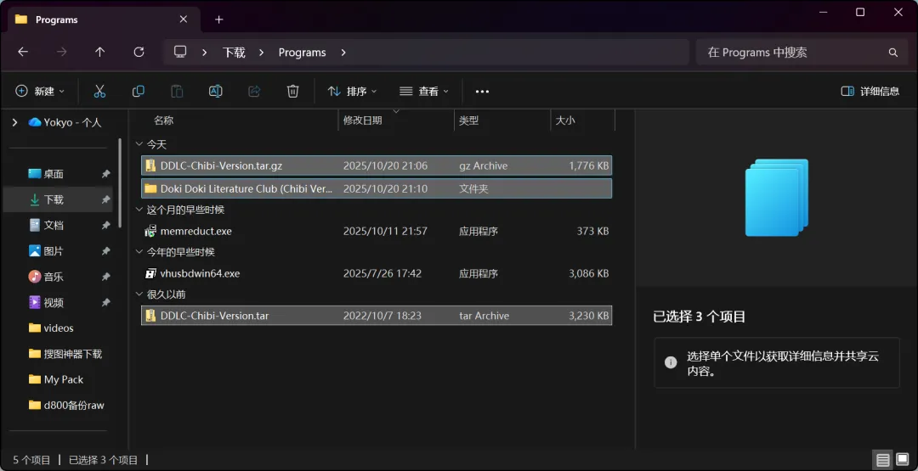This screenshot has height=471, width=918.
Task: Go forward with the right arrow
Action: pyautogui.click(x=61, y=52)
